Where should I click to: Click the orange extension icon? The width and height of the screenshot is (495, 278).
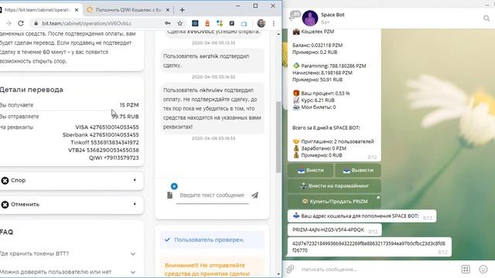[x=207, y=23]
